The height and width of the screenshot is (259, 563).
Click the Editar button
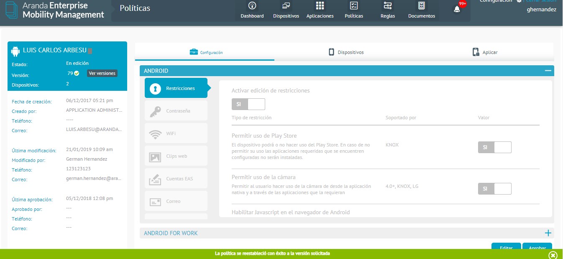(506, 247)
